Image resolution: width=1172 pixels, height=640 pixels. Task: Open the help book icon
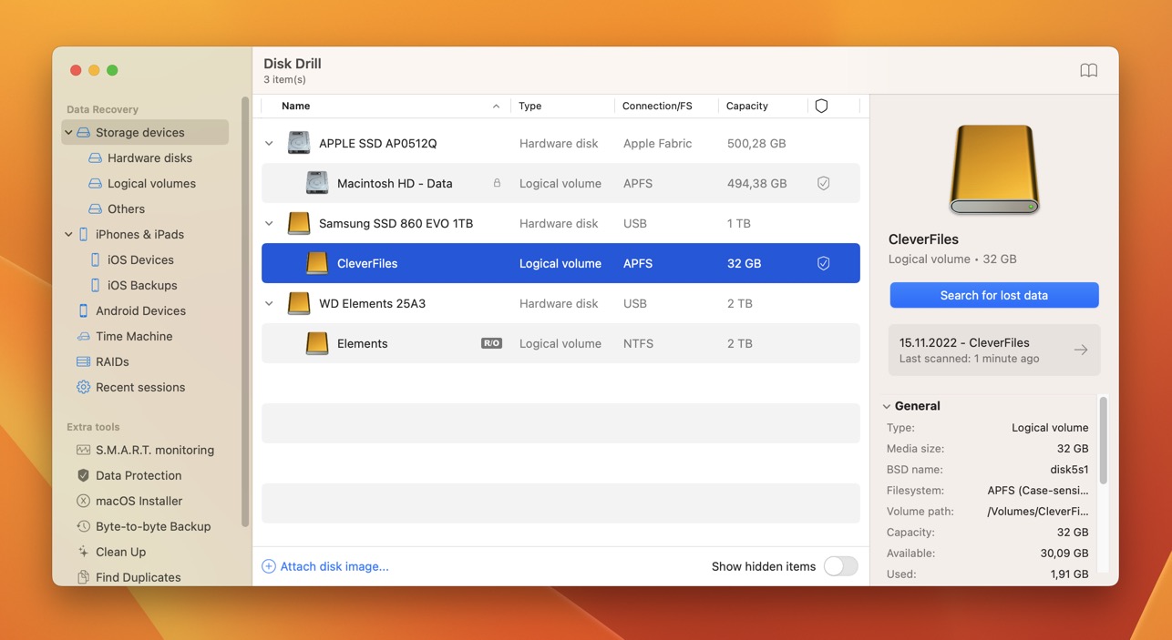click(x=1088, y=70)
